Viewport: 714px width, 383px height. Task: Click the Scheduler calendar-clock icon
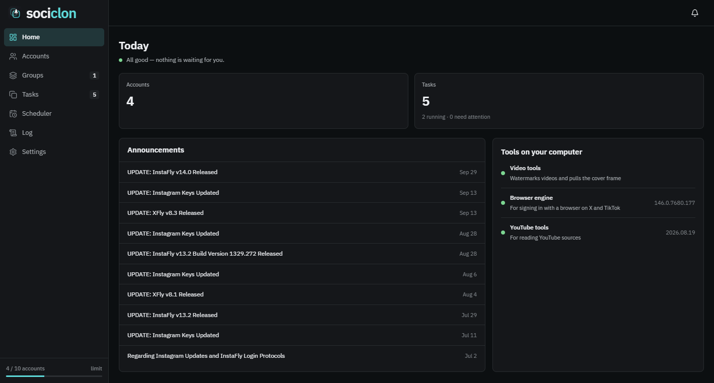(x=13, y=114)
